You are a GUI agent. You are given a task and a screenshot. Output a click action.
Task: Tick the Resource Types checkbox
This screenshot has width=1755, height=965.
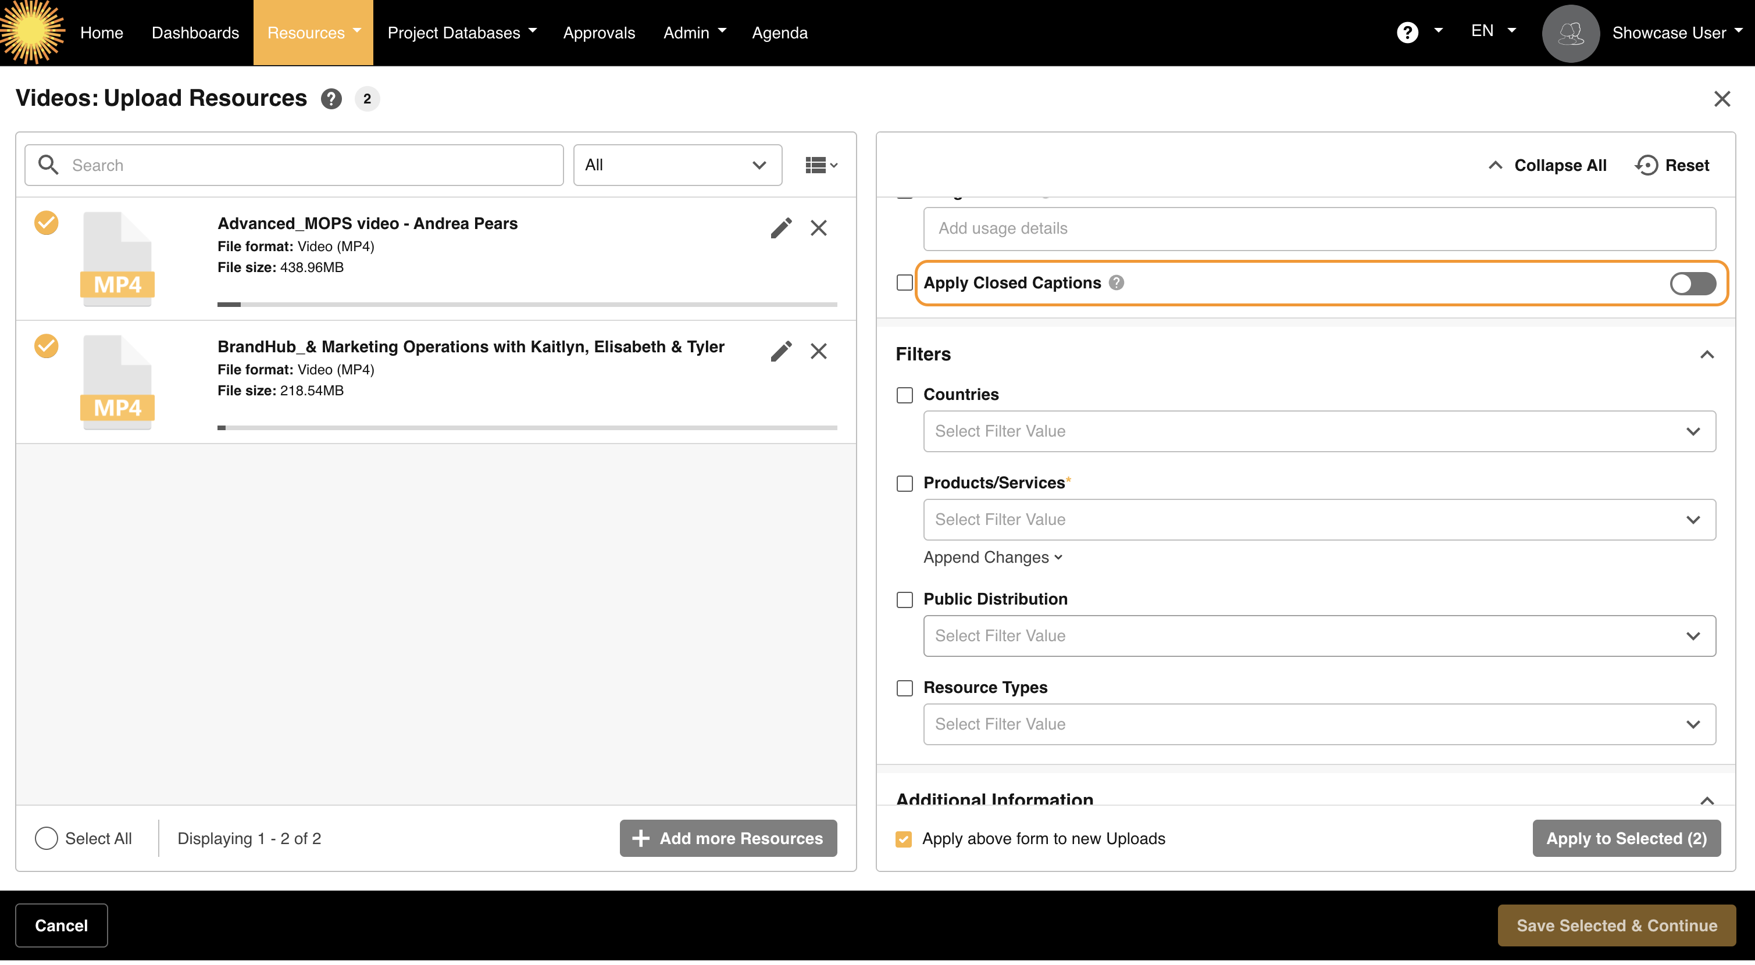[x=904, y=688]
